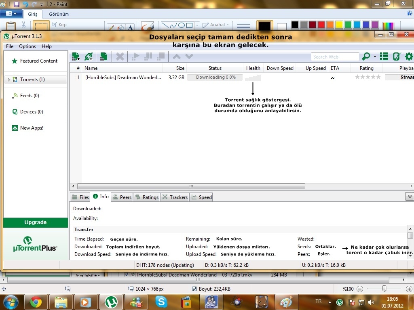Select Featured Content in the sidebar

(36, 61)
